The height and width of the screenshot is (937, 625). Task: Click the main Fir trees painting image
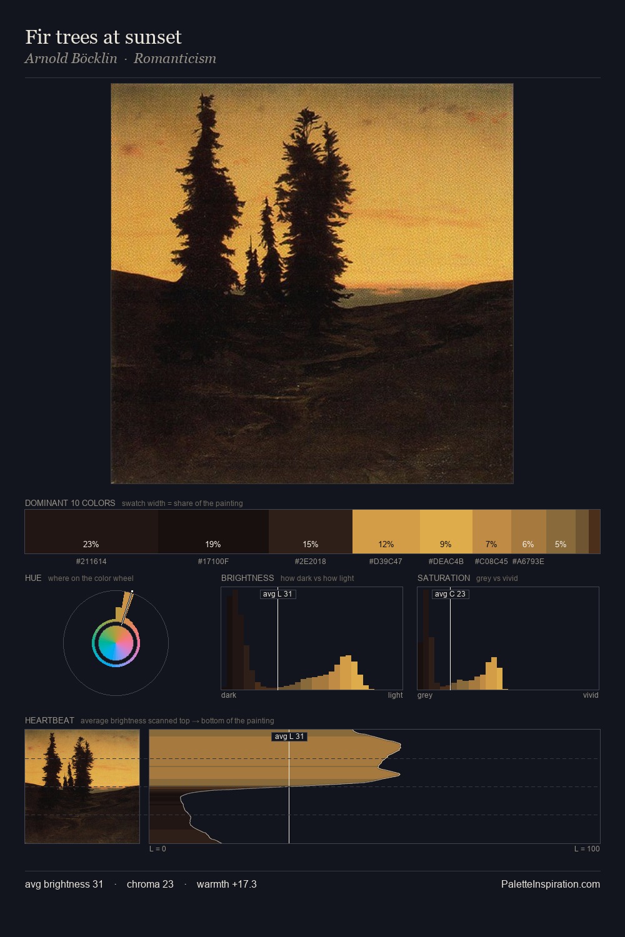click(x=312, y=284)
